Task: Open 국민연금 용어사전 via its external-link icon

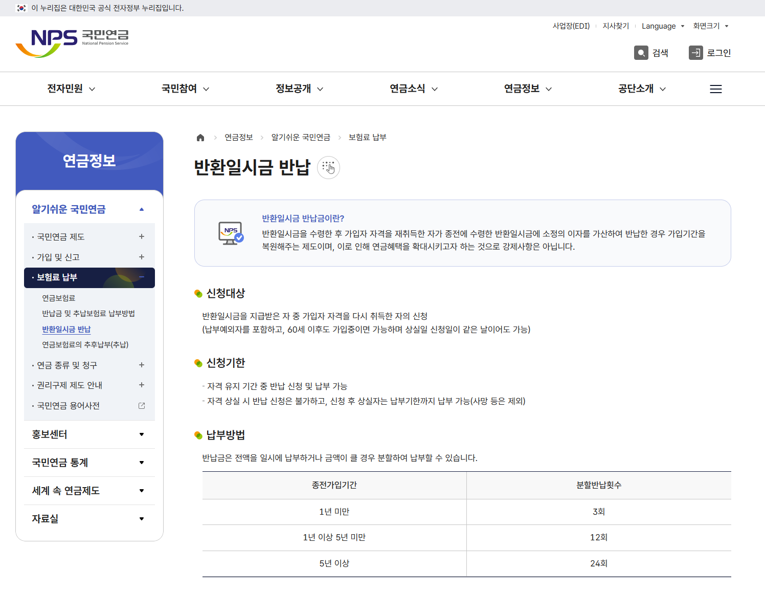Action: pyautogui.click(x=141, y=405)
